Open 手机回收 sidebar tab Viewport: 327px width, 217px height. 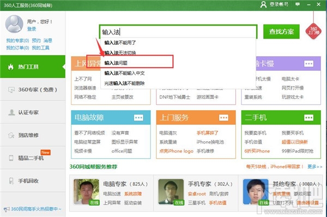(33, 180)
